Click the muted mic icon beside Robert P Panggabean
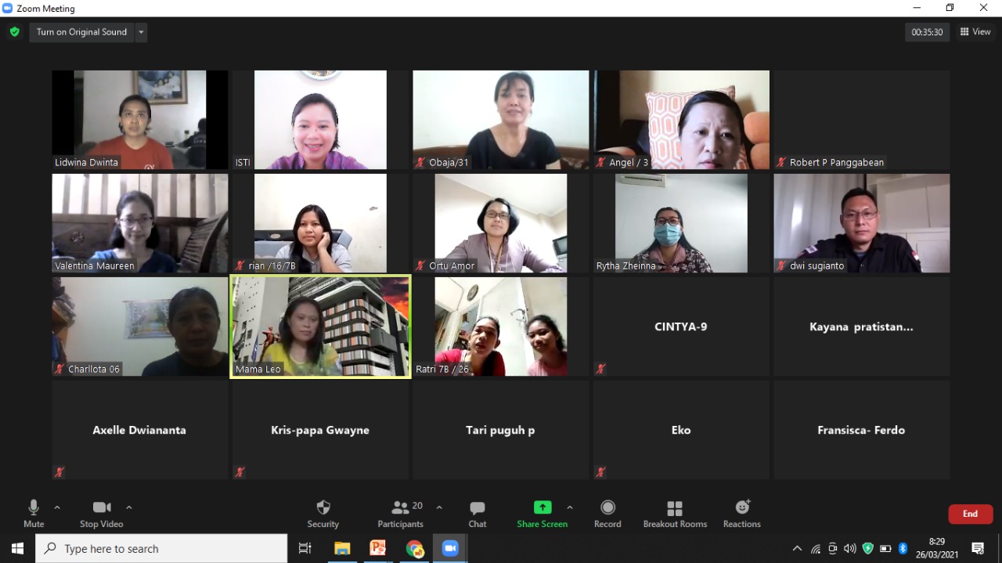The image size is (1002, 563). tap(781, 162)
